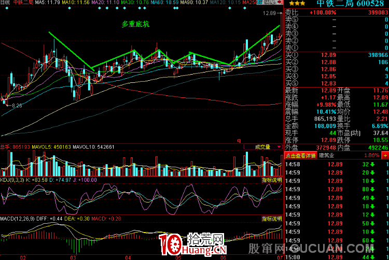Viewport: 389px width, 260px height.
Task: Click the 外盘 value 372948
Action: [326, 148]
